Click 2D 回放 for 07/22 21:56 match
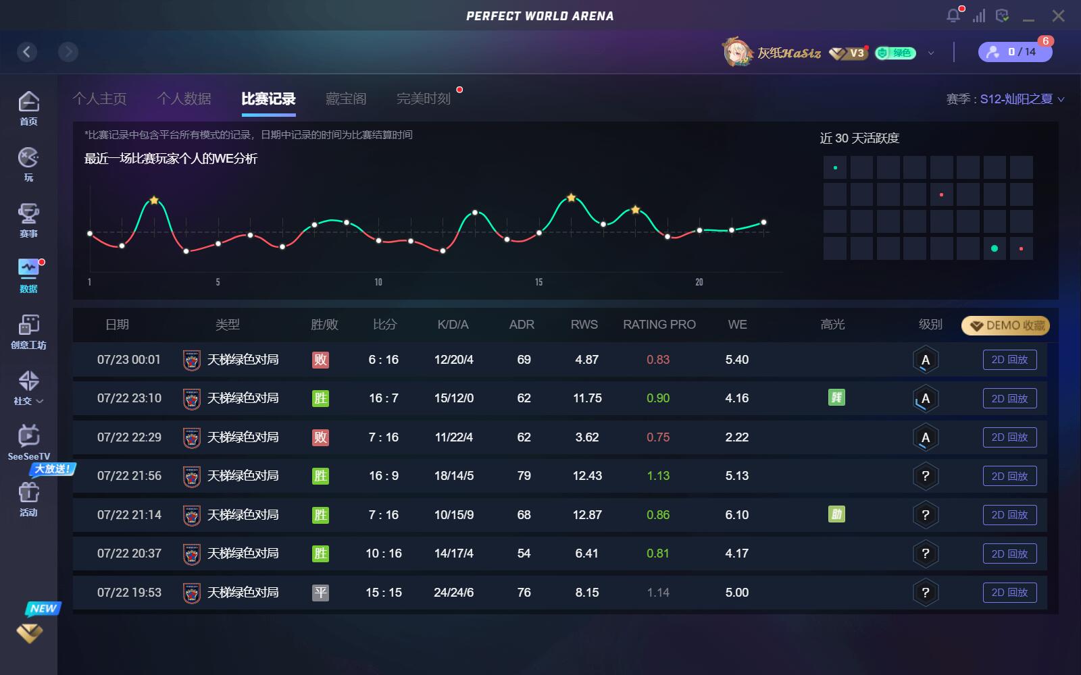The width and height of the screenshot is (1081, 675). (1009, 476)
